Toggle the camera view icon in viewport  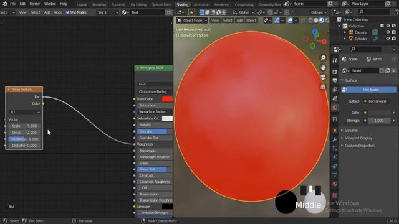pos(323,77)
